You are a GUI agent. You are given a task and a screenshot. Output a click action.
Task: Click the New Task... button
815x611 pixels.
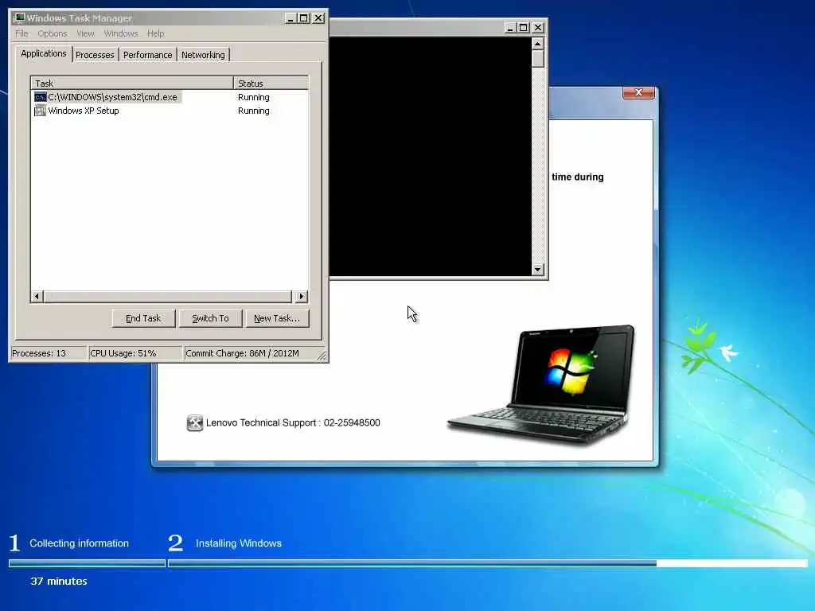coord(277,318)
